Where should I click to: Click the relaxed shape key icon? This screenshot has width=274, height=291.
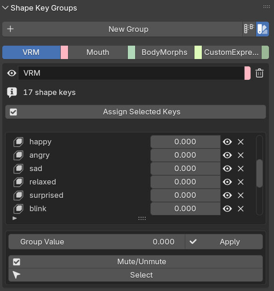(18, 182)
